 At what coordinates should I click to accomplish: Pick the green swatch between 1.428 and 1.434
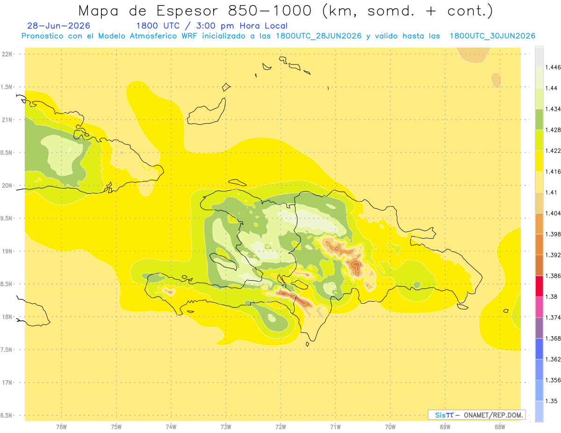pyautogui.click(x=539, y=119)
